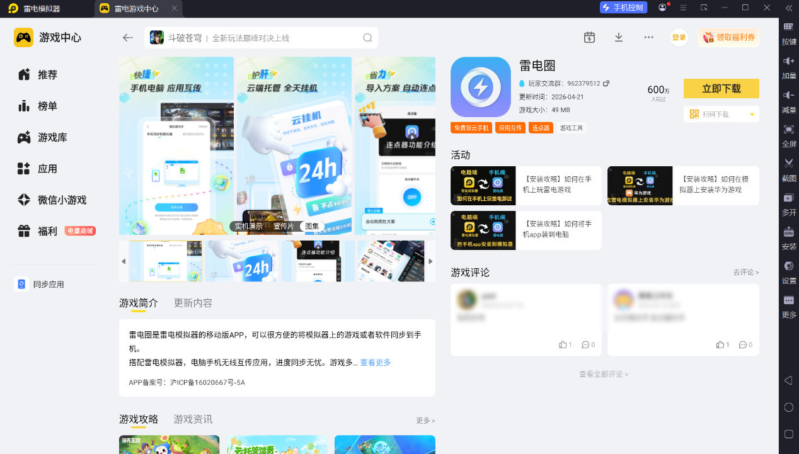Select the 游戏攻略 tab

[139, 419]
